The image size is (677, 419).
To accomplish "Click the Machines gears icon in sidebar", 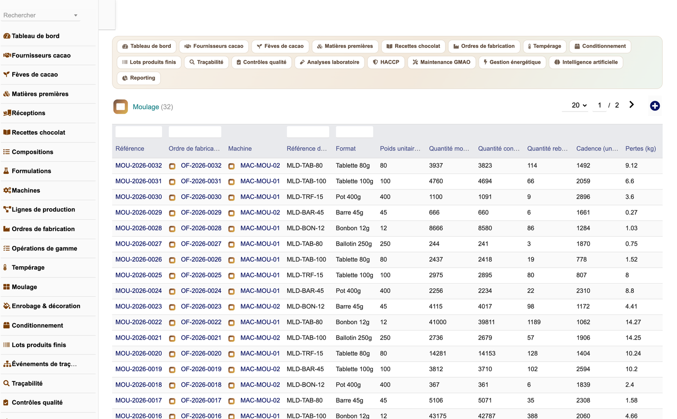I will click(7, 190).
